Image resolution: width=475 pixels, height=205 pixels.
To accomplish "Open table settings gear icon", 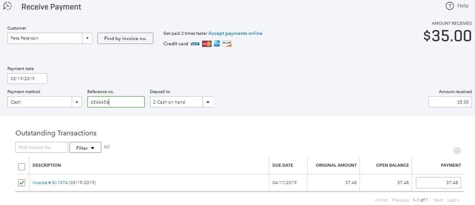I will 457,151.
